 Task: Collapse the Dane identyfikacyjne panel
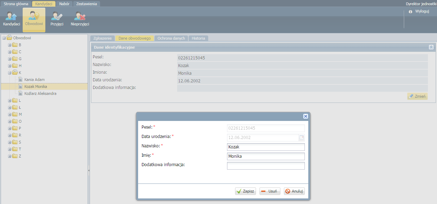431,47
